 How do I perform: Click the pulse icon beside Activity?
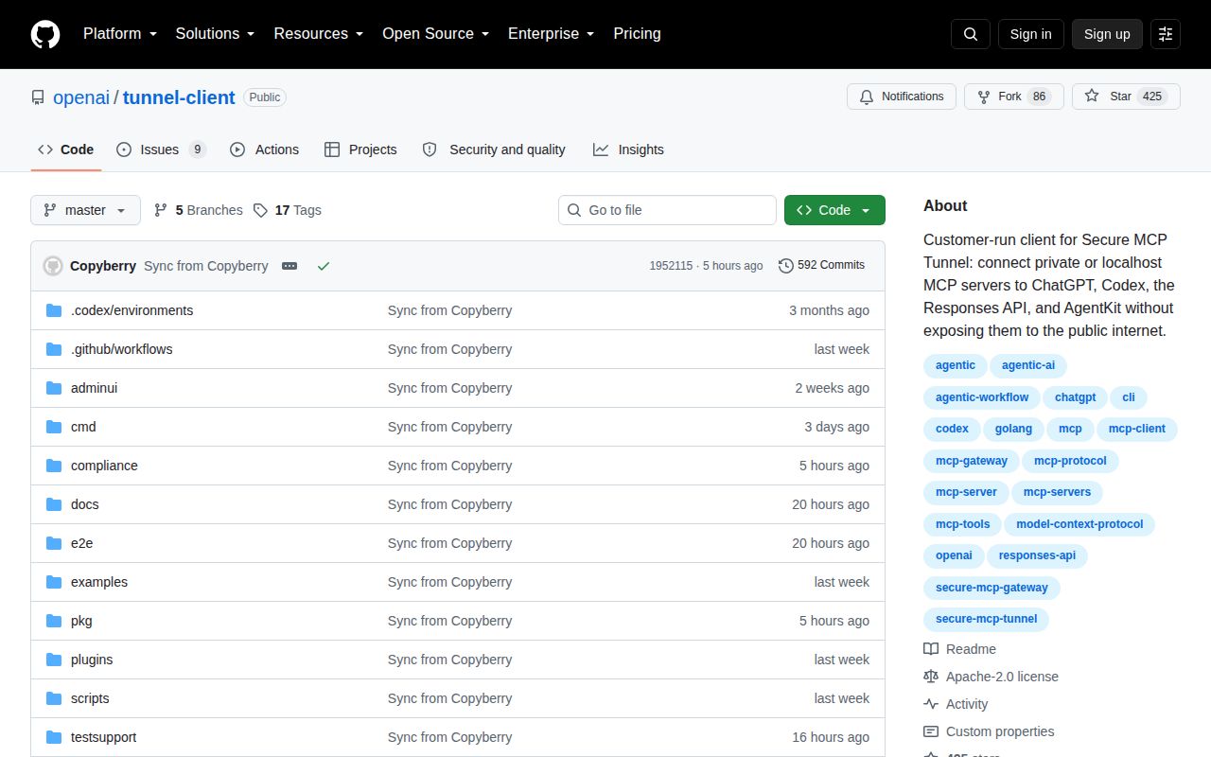pyautogui.click(x=931, y=704)
